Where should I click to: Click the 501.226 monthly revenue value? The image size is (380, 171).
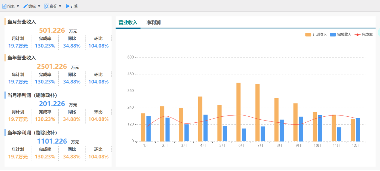click(x=52, y=30)
